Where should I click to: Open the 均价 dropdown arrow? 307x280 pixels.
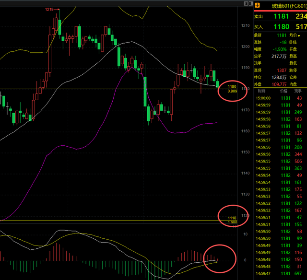tap(299, 35)
